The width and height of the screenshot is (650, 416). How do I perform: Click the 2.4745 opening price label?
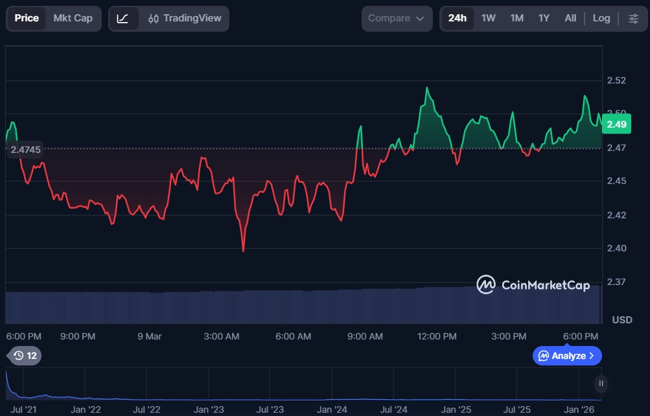tap(25, 150)
